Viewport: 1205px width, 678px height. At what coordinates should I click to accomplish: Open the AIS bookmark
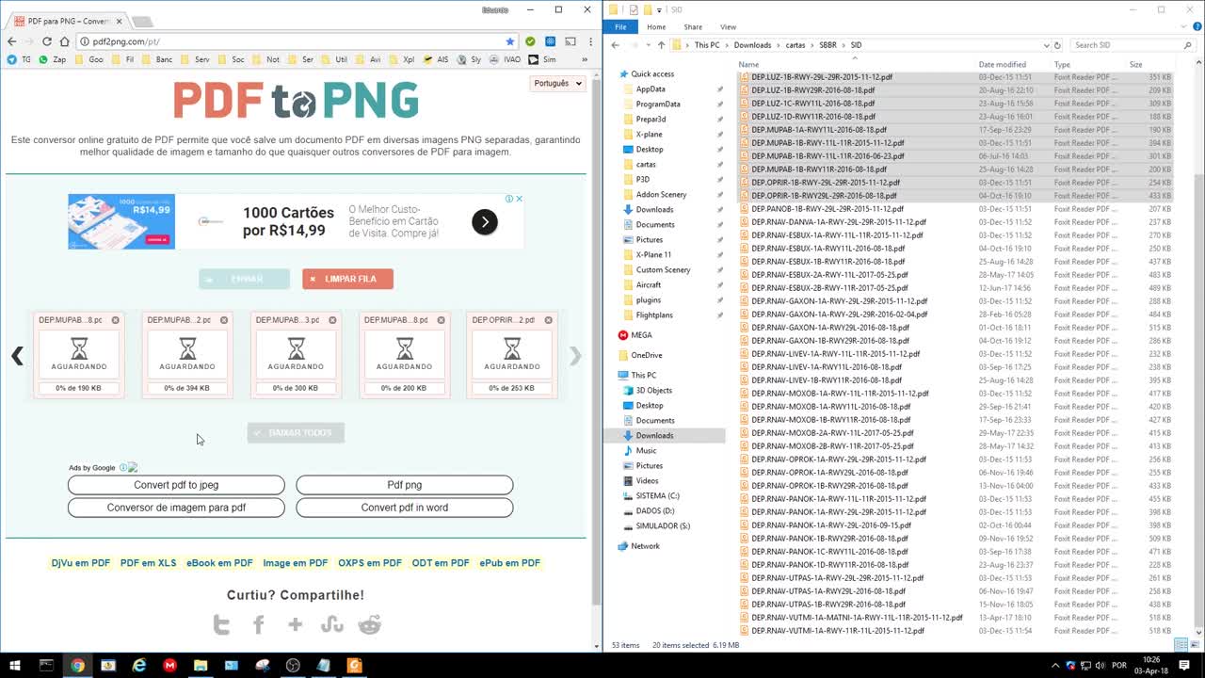(435, 59)
